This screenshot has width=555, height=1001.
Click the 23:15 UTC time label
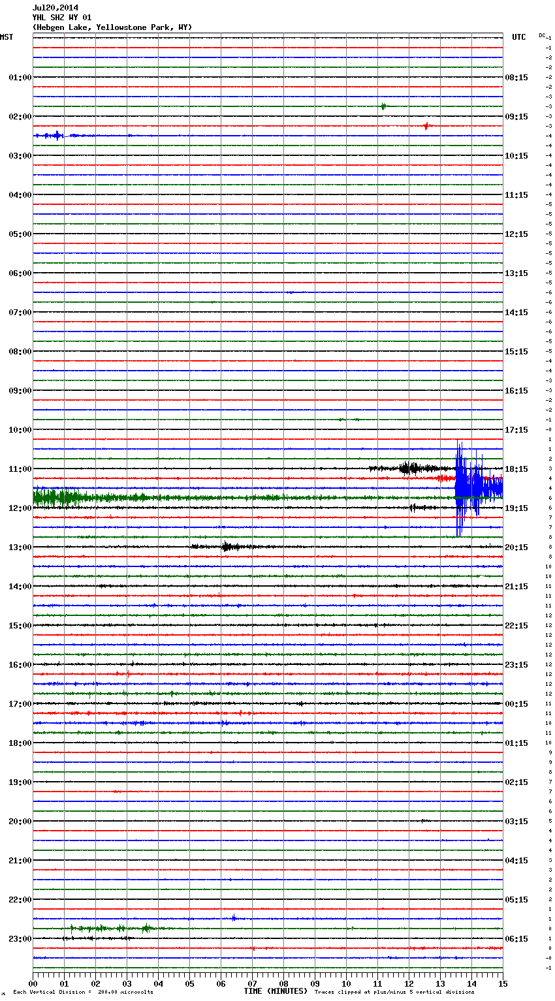[516, 665]
